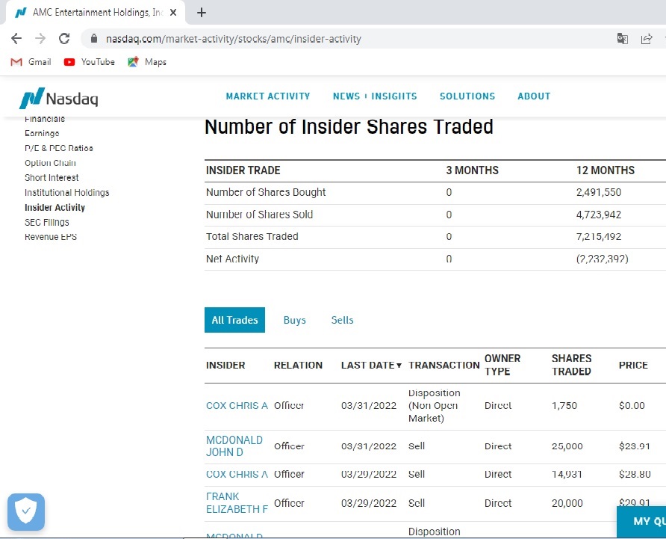The image size is (666, 539).
Task: Open Maps bookmark
Action: pyautogui.click(x=147, y=62)
